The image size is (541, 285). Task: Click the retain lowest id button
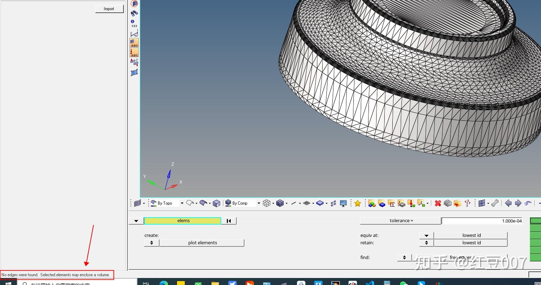click(x=471, y=243)
